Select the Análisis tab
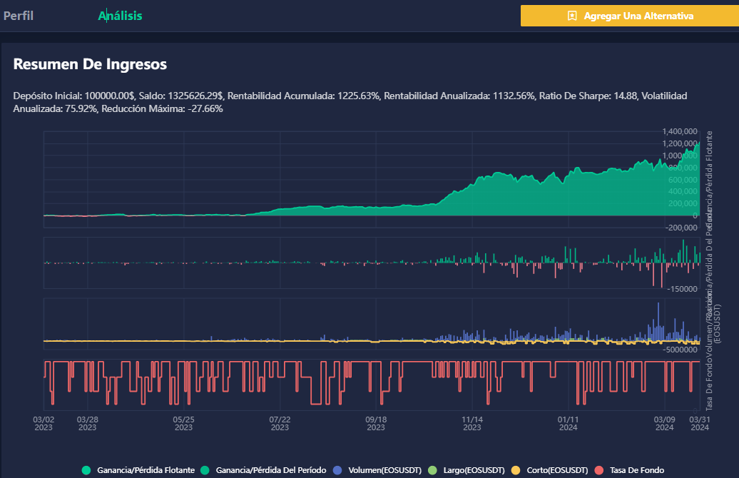739x478 pixels. pyautogui.click(x=120, y=16)
